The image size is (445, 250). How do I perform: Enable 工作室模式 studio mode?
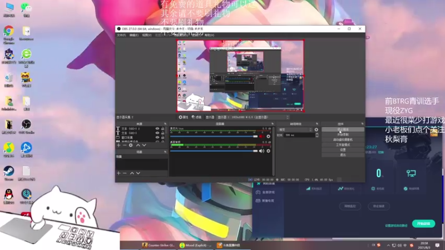click(x=343, y=144)
